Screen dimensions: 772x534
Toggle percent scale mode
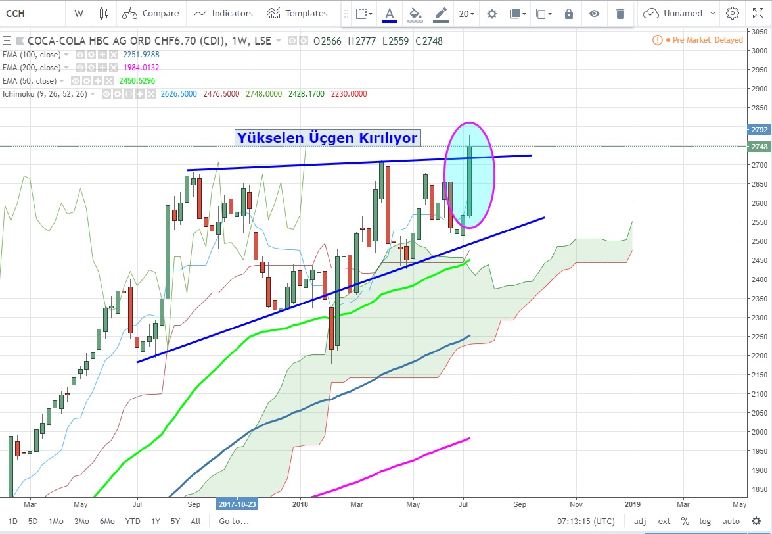[685, 522]
